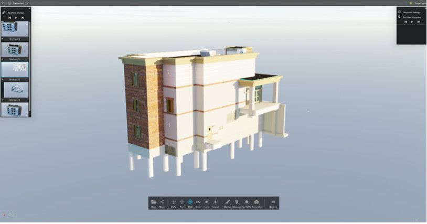The image size is (427, 224).
Task: Toggle Turntable mode
Action: coord(247,202)
